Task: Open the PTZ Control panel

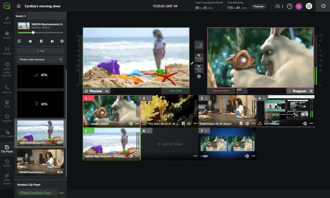Action: click(x=7, y=134)
